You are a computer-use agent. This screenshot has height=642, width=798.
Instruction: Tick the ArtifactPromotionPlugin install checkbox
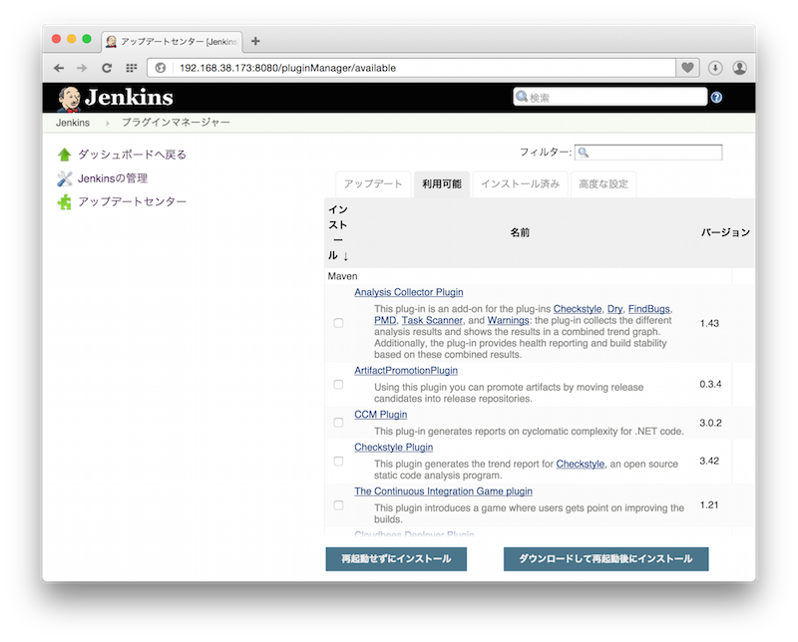tap(338, 384)
